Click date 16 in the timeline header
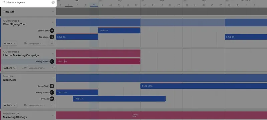 (x=145, y=5)
